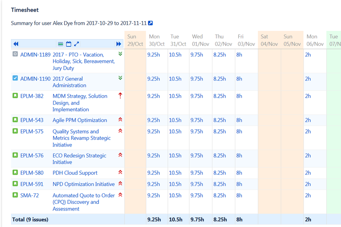Click the Total (9 issues) label
Viewport: 341px width, 227px height.
30,219
